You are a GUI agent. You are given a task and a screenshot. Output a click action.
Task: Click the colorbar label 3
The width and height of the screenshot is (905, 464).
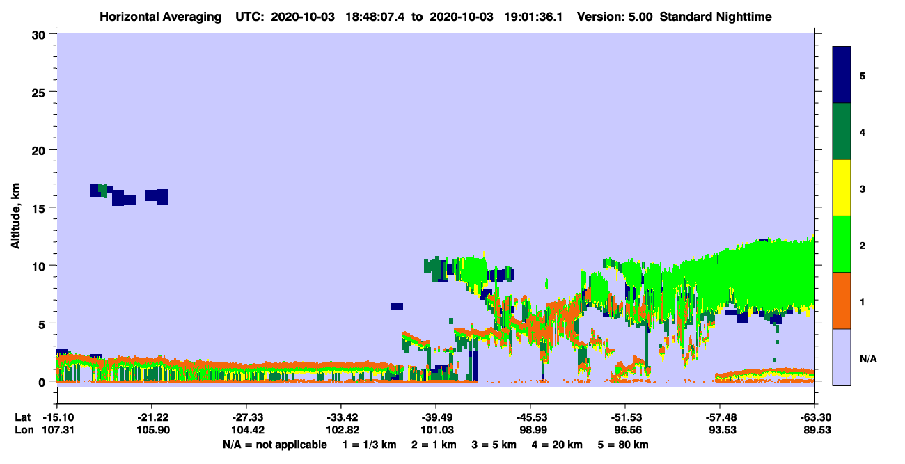[x=863, y=189]
